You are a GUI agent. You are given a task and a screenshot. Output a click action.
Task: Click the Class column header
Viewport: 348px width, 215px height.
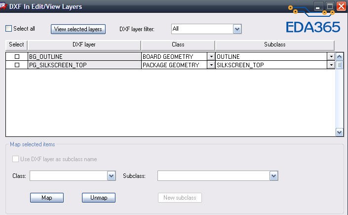[x=178, y=44]
